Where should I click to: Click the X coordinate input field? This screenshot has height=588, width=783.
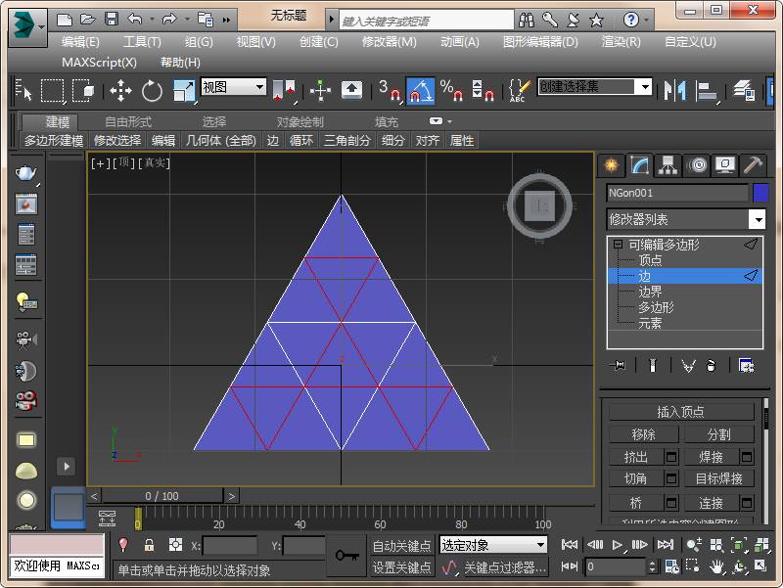230,546
